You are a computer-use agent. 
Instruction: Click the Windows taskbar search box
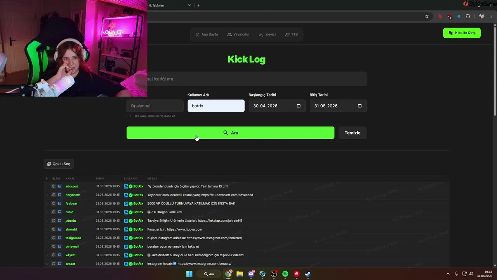tap(209, 274)
